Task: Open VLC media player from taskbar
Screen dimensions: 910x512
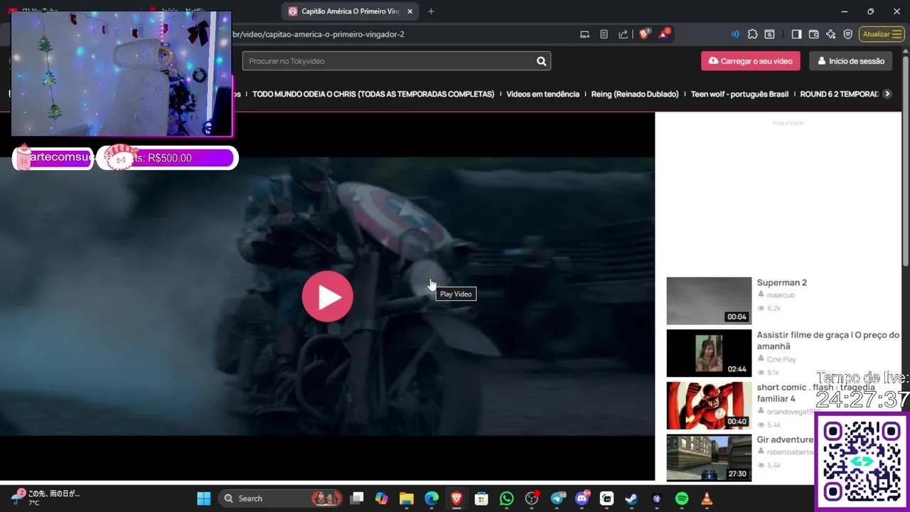Action: click(x=707, y=498)
